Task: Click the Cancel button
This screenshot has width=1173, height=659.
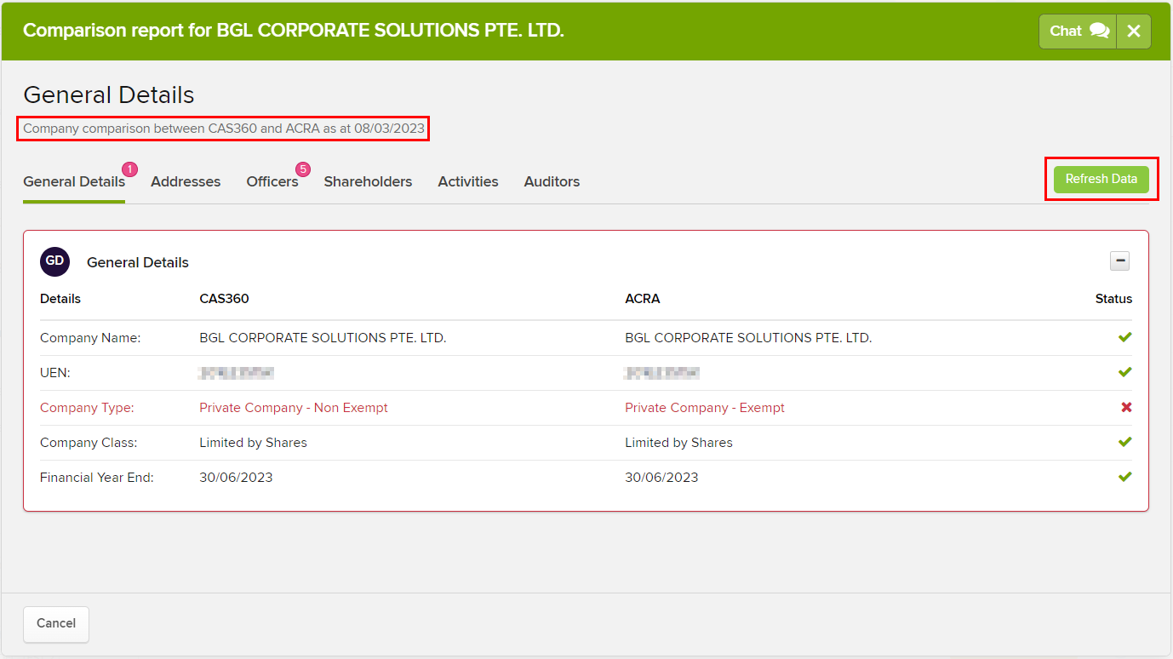Action: point(56,623)
